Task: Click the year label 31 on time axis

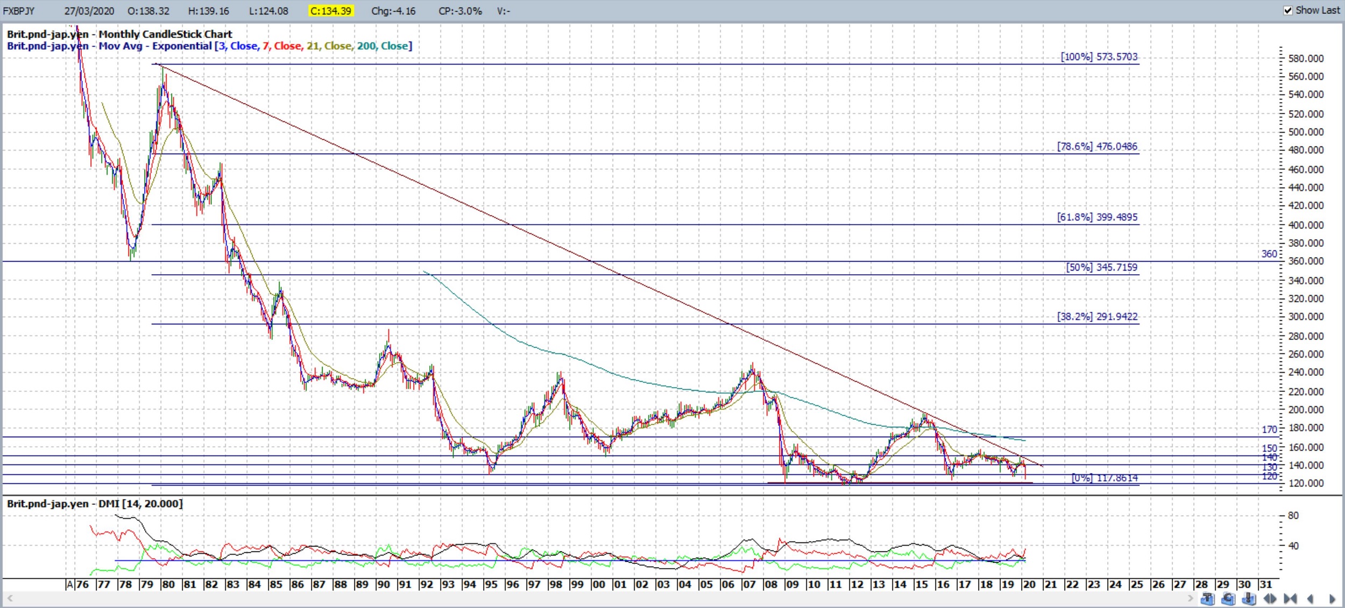Action: click(x=1265, y=584)
